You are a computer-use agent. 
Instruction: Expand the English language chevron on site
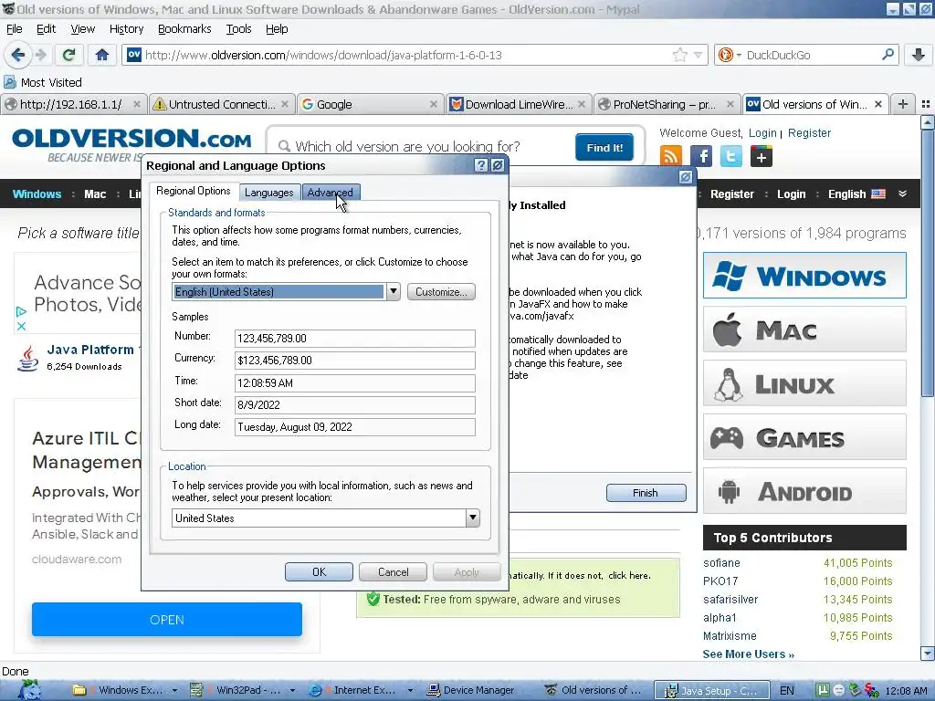pos(903,194)
